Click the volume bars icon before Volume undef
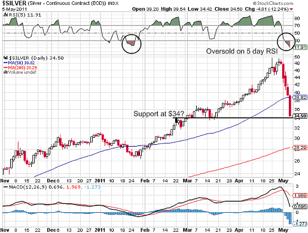The height and width of the screenshot is (233, 308). click(x=5, y=73)
